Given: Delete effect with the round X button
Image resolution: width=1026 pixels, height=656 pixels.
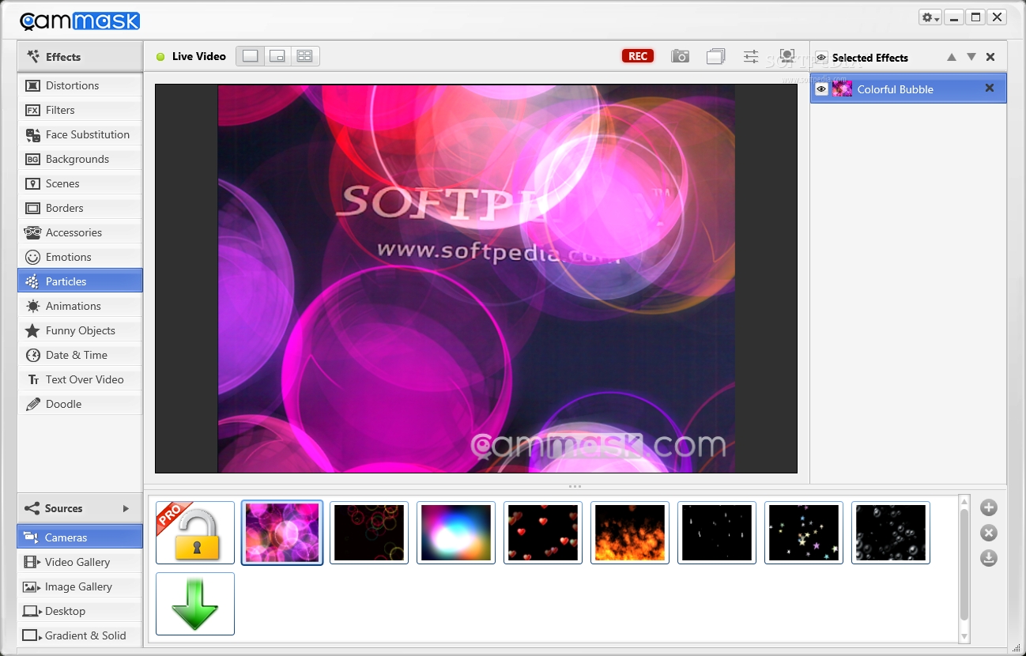Looking at the screenshot, I should (x=989, y=533).
